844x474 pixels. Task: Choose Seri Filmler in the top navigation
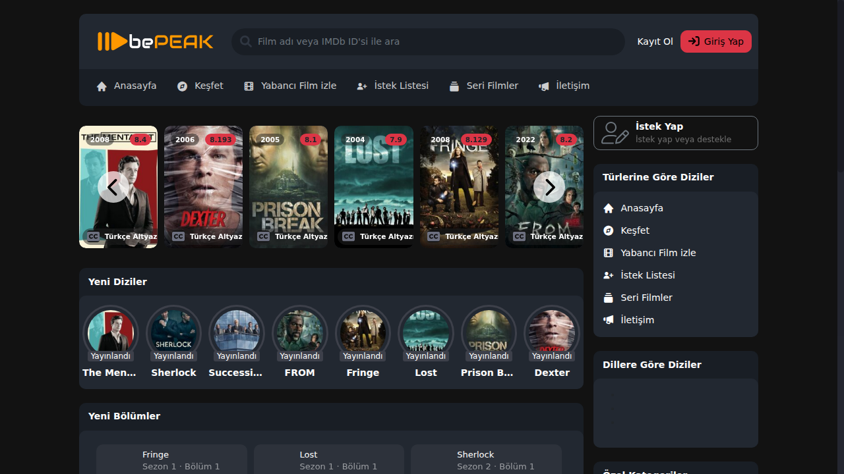point(483,86)
